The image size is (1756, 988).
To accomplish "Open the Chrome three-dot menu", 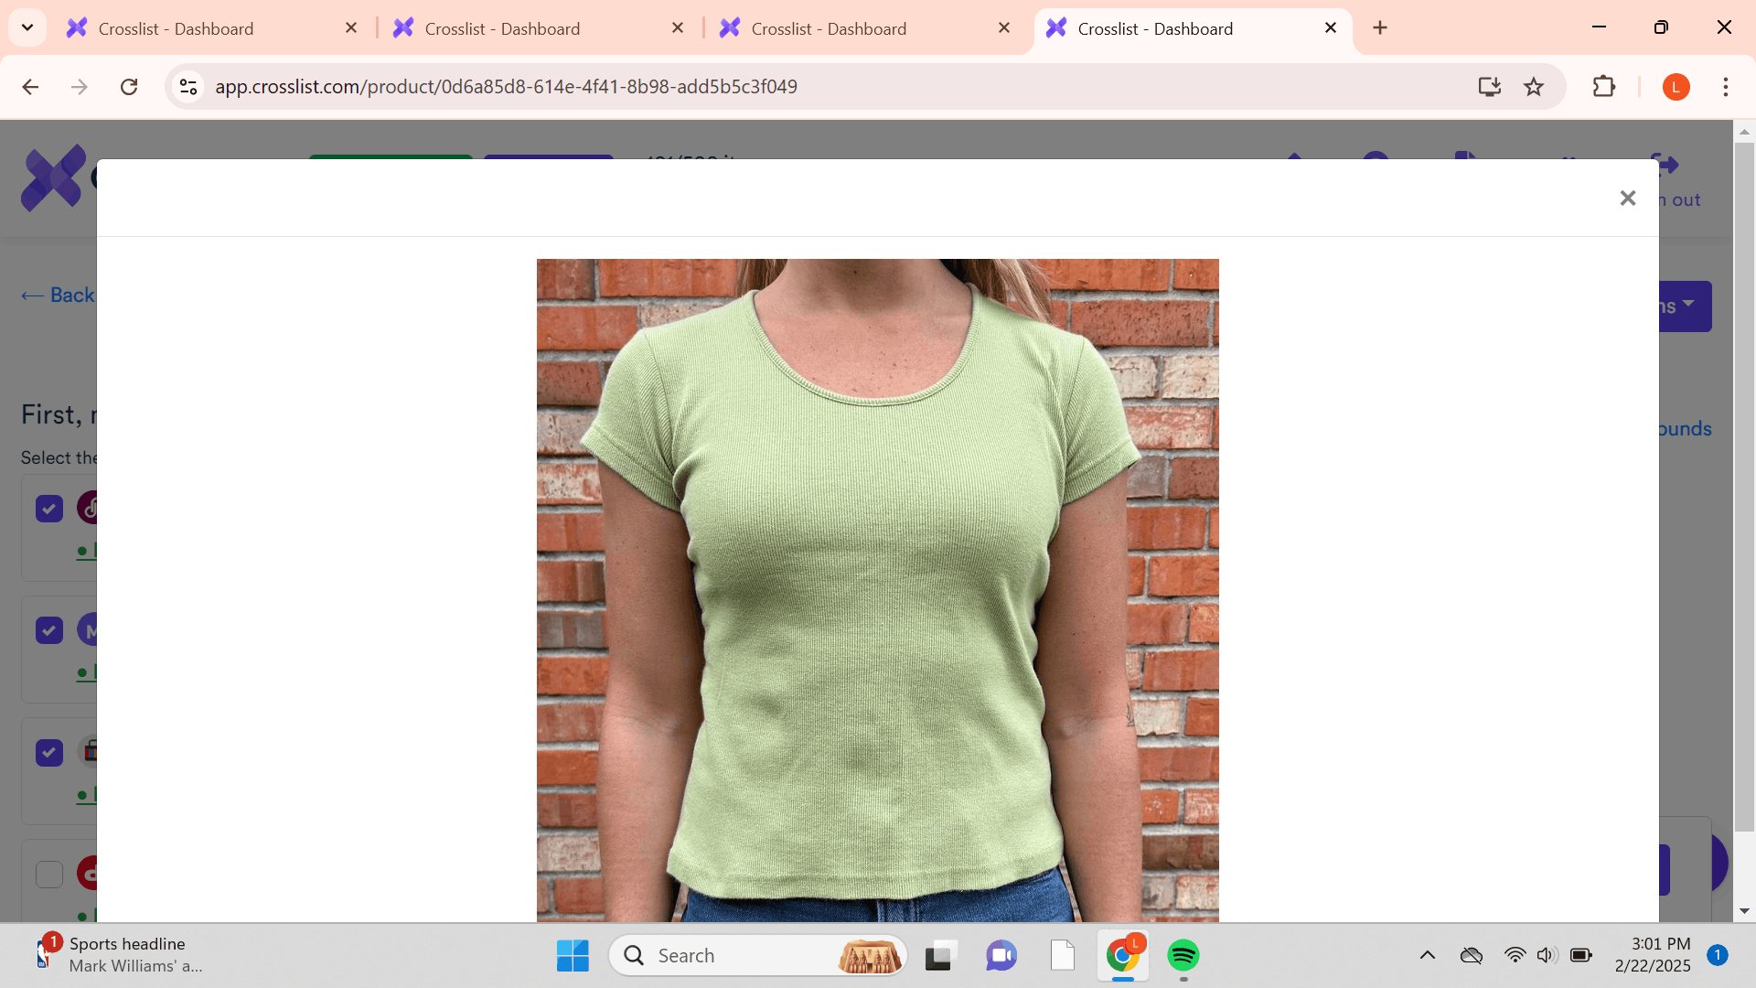I will pyautogui.click(x=1725, y=87).
